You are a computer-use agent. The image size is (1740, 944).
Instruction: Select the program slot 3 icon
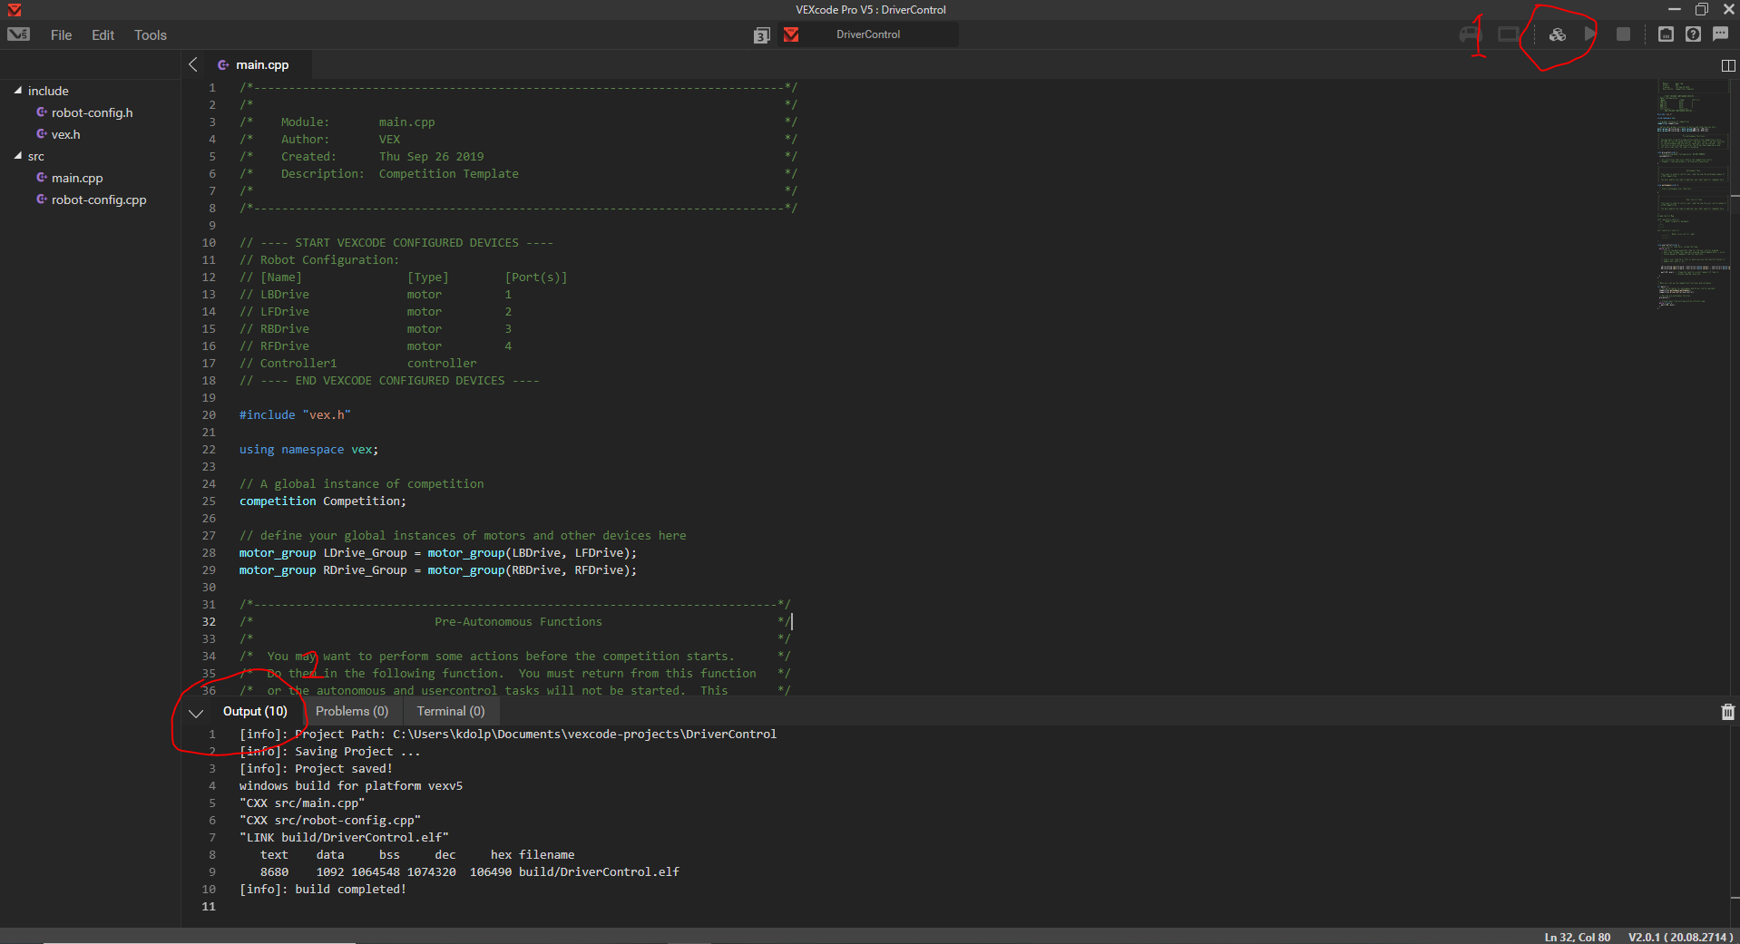[x=761, y=35]
